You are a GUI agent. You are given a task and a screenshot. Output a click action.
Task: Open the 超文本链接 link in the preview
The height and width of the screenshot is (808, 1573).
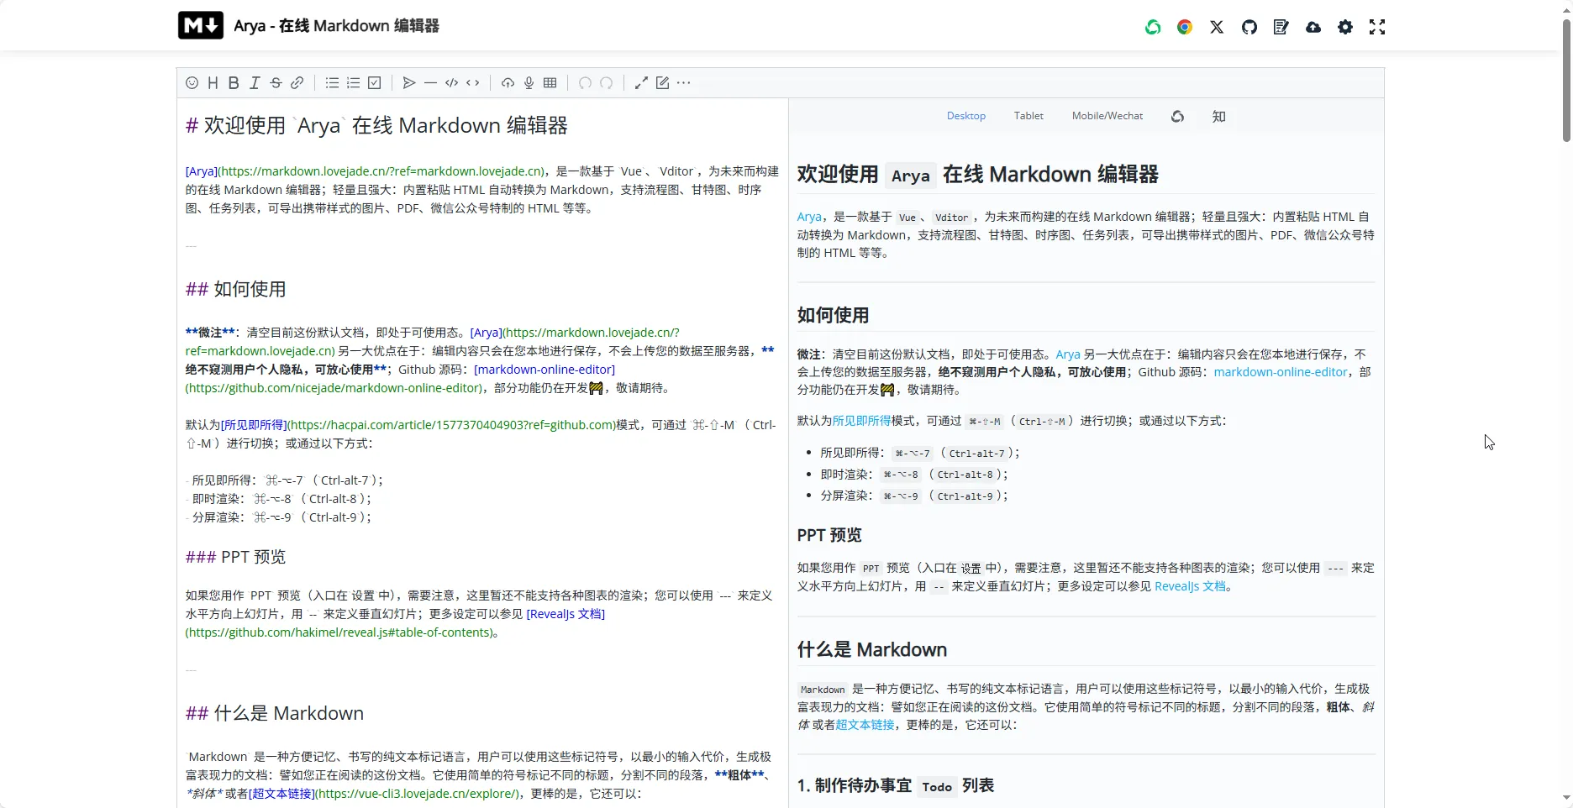tap(865, 725)
